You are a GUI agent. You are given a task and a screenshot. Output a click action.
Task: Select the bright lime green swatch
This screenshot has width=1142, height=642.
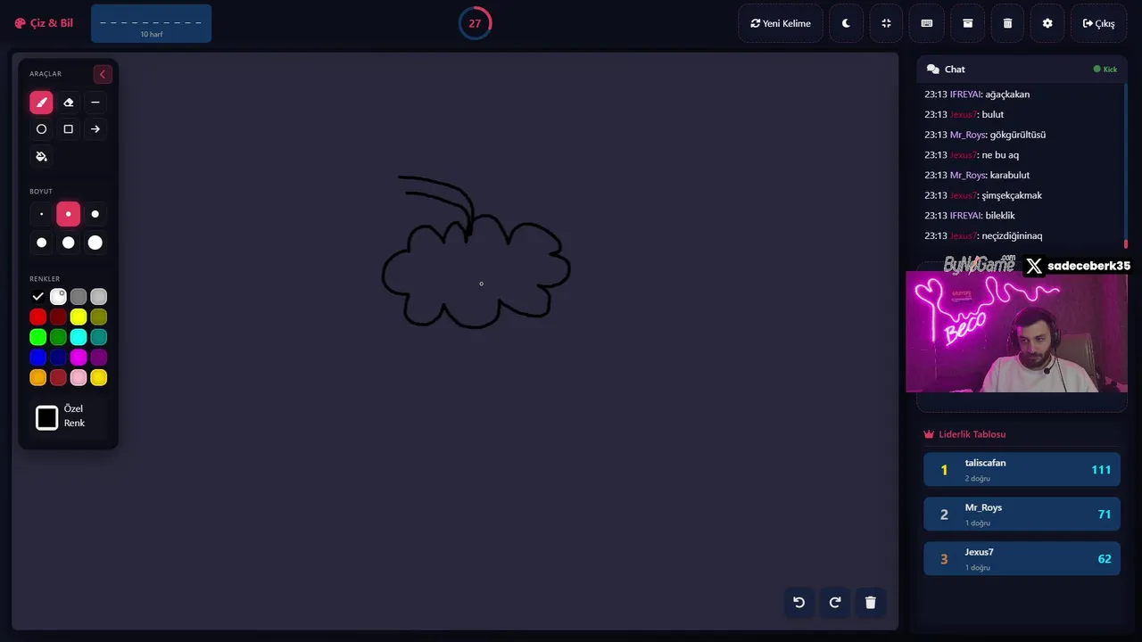(x=37, y=337)
